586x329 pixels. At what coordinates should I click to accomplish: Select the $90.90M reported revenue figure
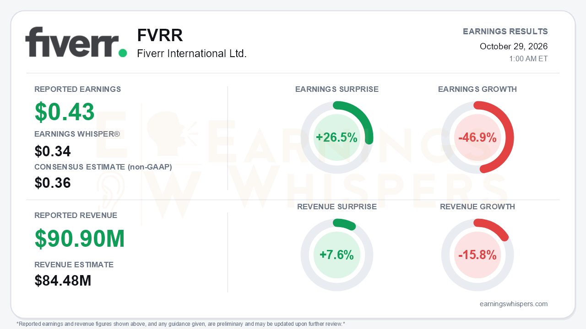[80, 239]
